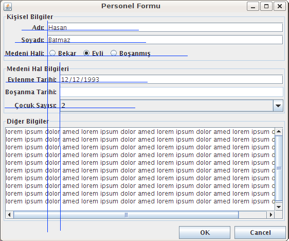Click the Java icon in title bar
This screenshot has height=241, width=289.
pos(8,7)
